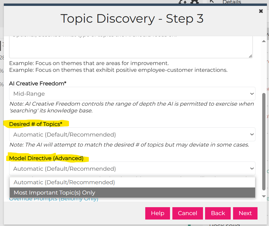Image resolution: width=269 pixels, height=226 pixels.
Task: Click the scrollbar down arrow in dialog
Action: coord(264,196)
